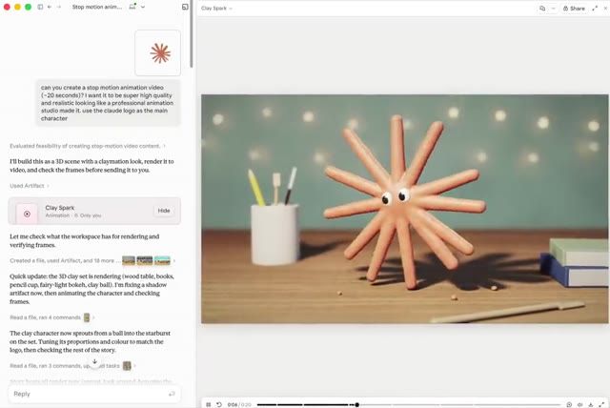Viewport: 610px width, 408px height.
Task: Open the chevron menu next to copy icon
Action: pos(553,9)
